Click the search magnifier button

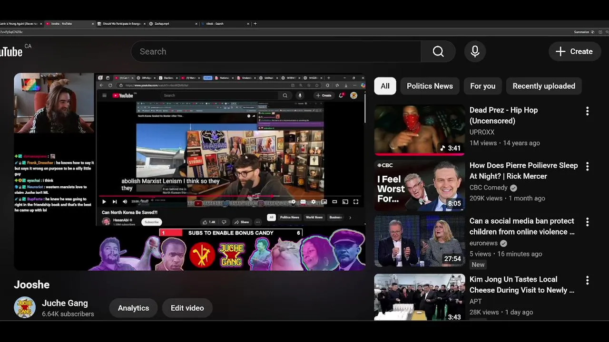pos(438,51)
